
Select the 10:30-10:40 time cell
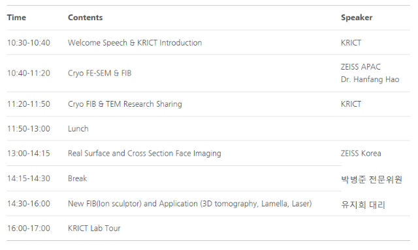(x=29, y=43)
